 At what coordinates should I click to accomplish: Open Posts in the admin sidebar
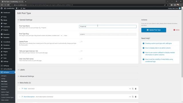coord(5,17)
